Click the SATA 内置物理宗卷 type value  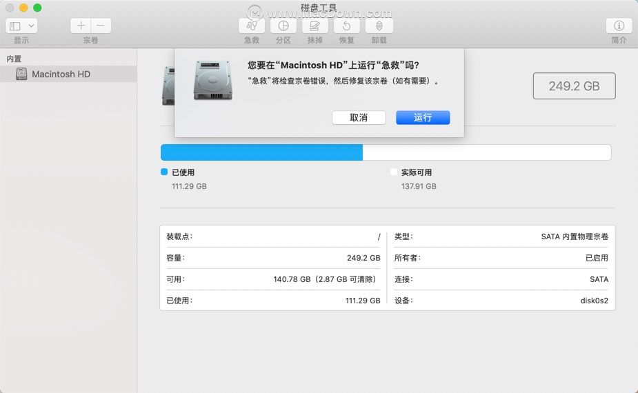(575, 236)
